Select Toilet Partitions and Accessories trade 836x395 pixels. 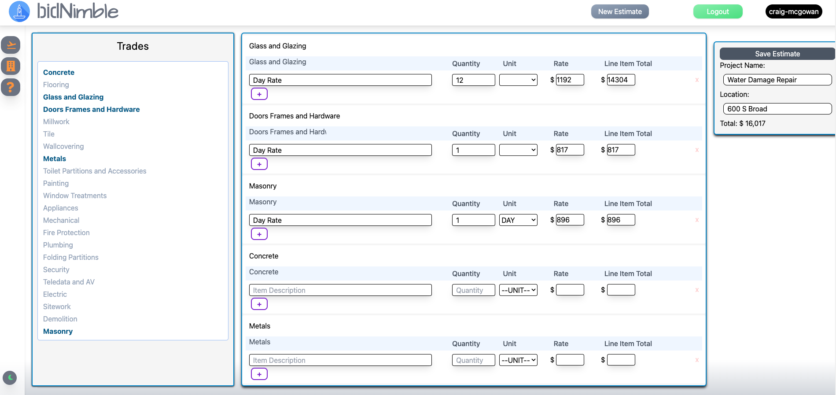click(x=95, y=171)
